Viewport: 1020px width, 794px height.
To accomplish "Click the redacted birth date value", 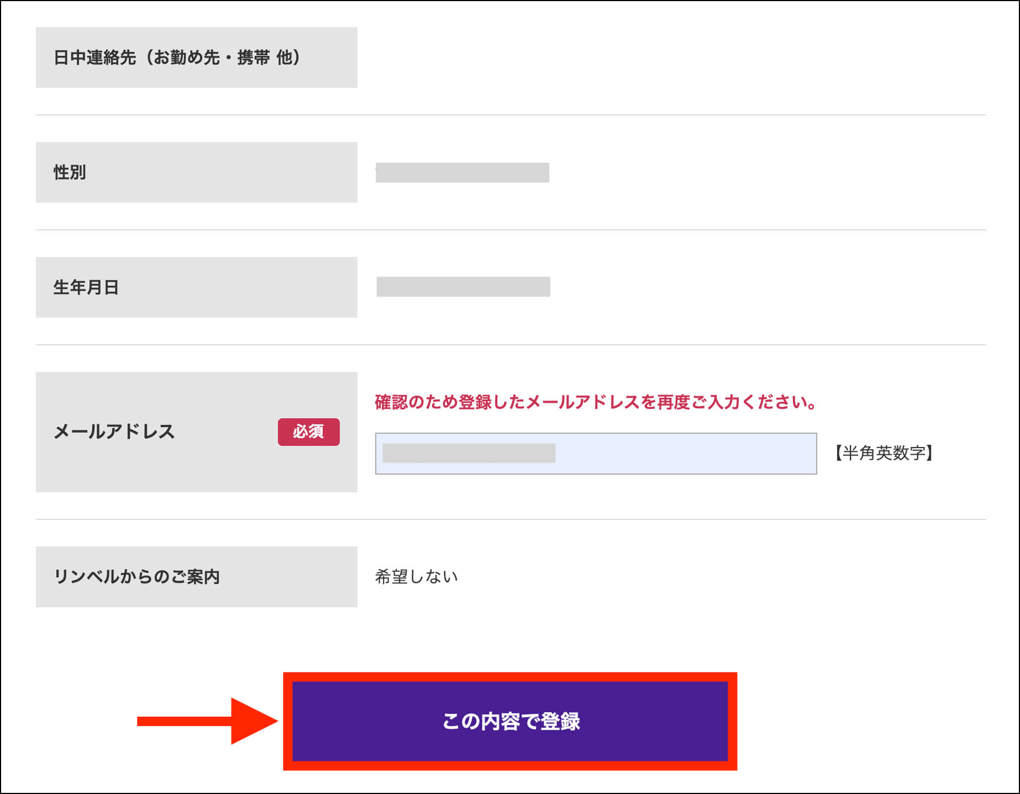I will tap(463, 287).
